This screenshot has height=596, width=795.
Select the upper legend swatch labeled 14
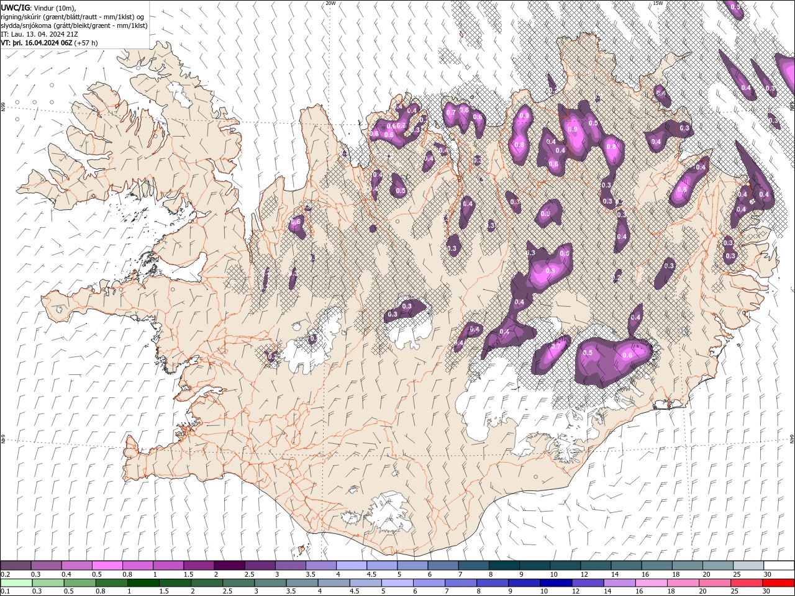pos(627,566)
